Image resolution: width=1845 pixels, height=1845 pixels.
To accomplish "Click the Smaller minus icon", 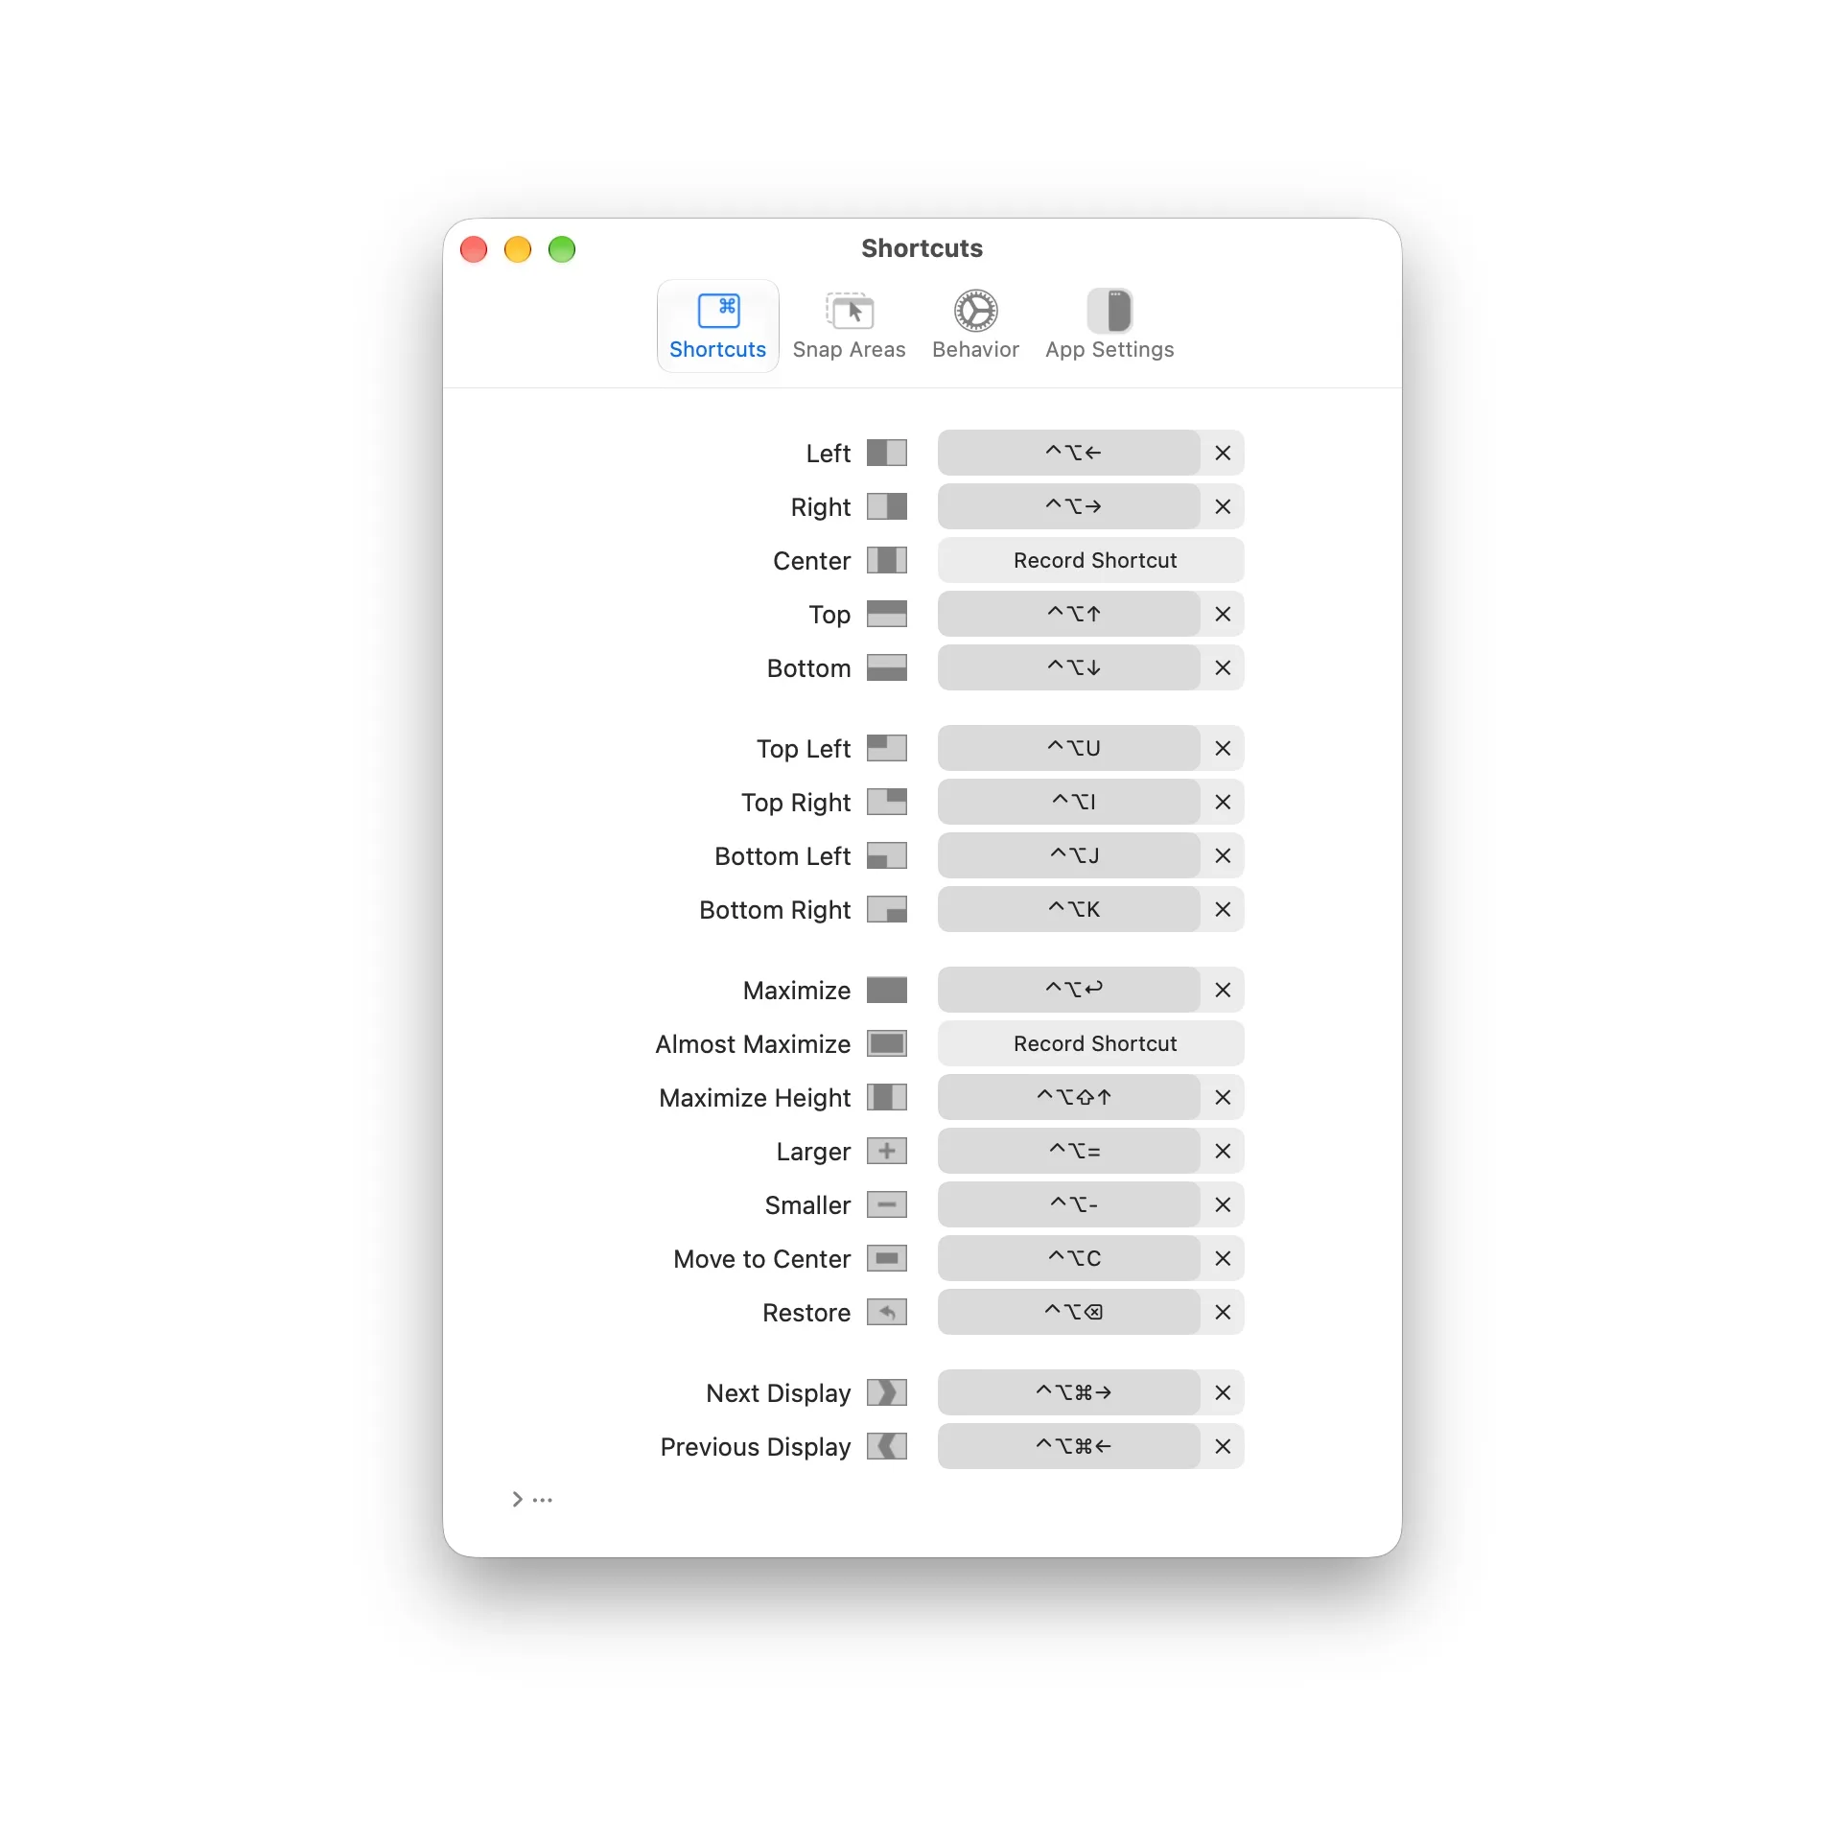I will 887,1204.
